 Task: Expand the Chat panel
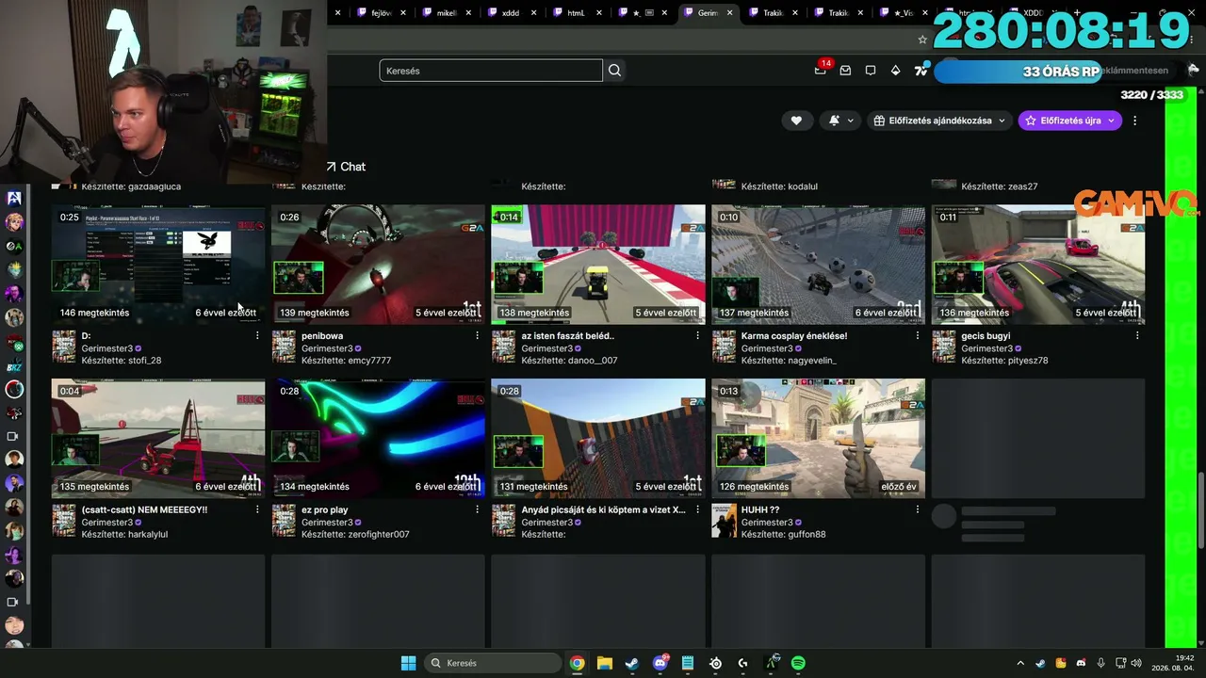coord(346,167)
